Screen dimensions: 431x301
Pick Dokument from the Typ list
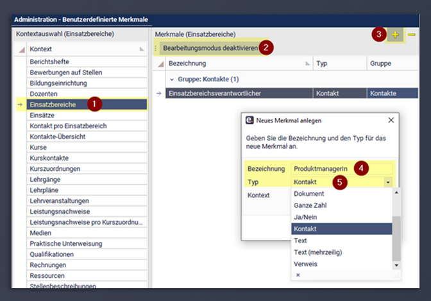pyautogui.click(x=308, y=194)
